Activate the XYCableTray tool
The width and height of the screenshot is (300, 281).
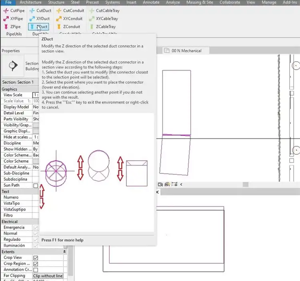(104, 19)
